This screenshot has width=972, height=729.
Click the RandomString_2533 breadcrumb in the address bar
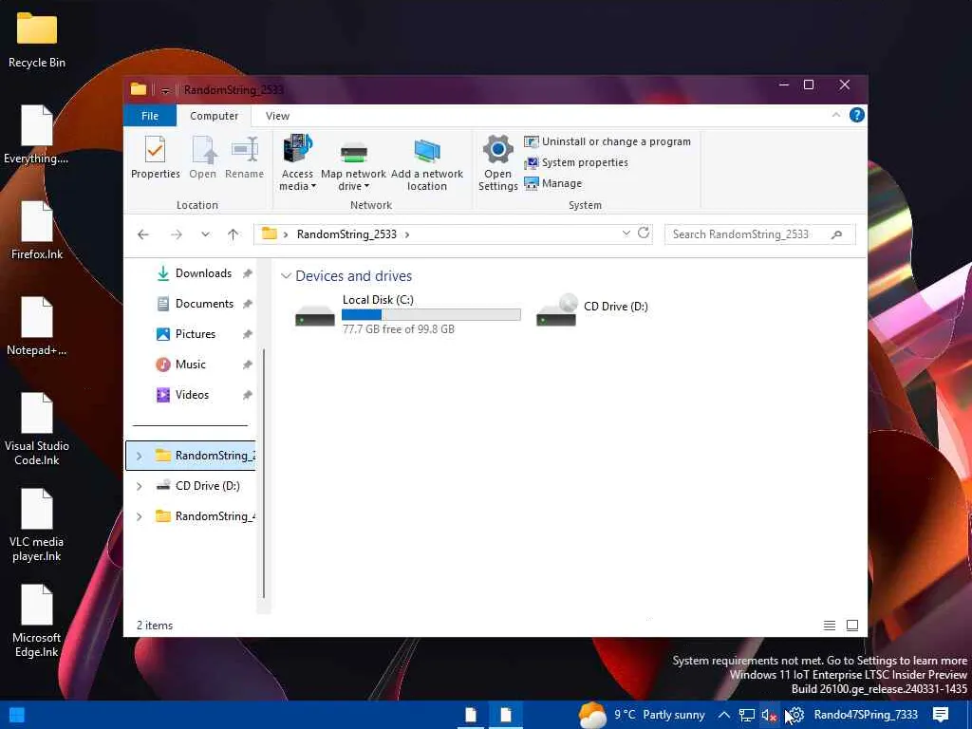(x=346, y=234)
